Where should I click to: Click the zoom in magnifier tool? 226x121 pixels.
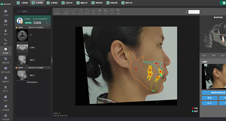(112, 11)
